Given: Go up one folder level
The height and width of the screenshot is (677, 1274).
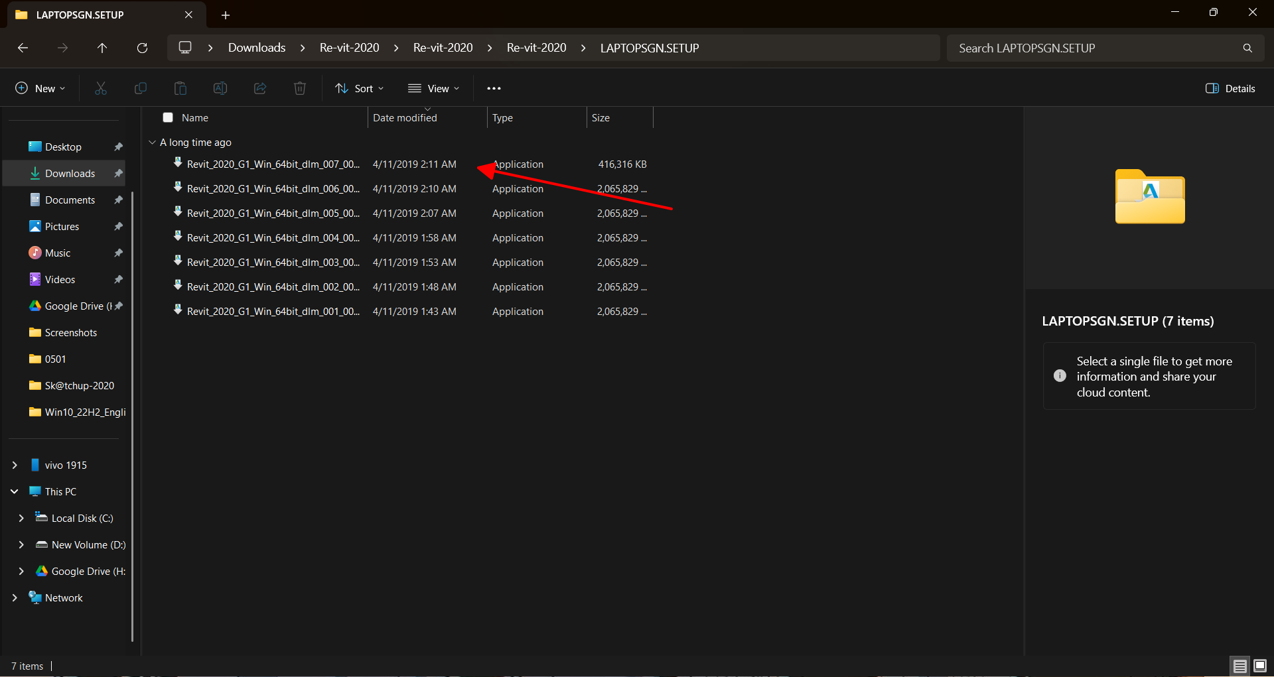Looking at the screenshot, I should [102, 48].
